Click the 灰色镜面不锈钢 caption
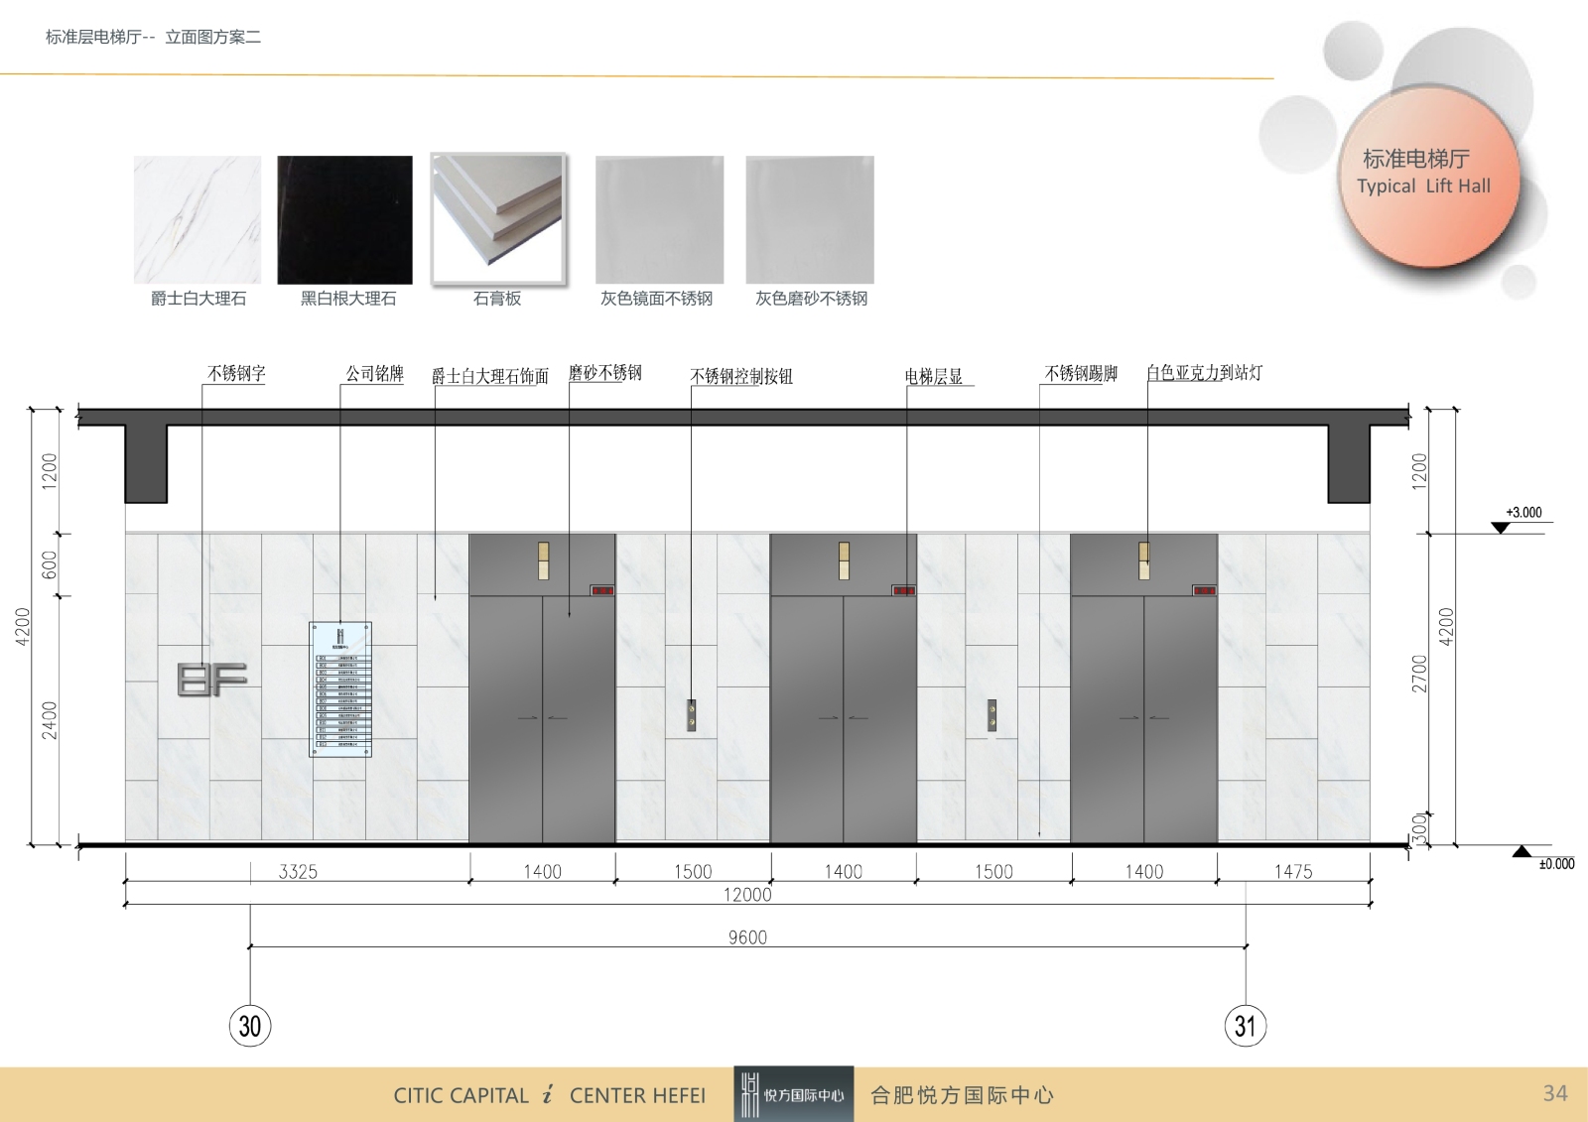 [656, 299]
